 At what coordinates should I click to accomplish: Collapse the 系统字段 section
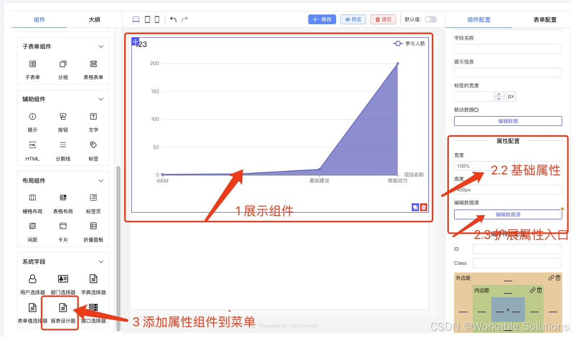pos(101,262)
